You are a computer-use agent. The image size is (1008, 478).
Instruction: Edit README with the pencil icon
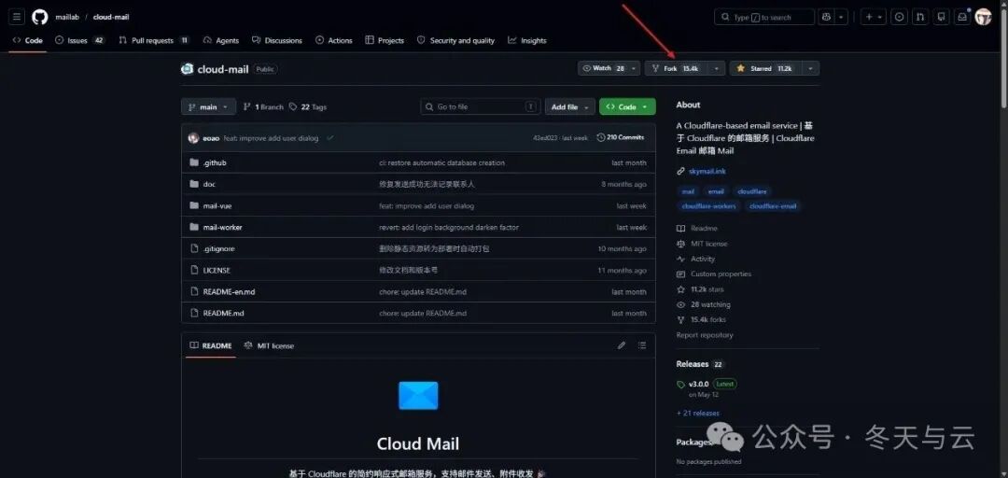click(622, 345)
